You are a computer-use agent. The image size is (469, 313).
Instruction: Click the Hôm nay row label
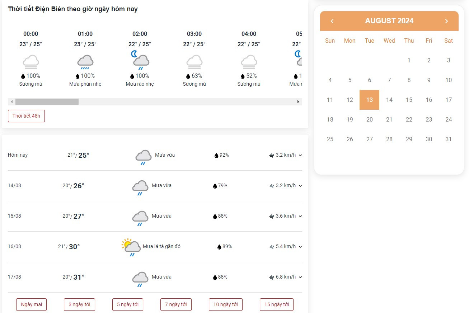18,155
